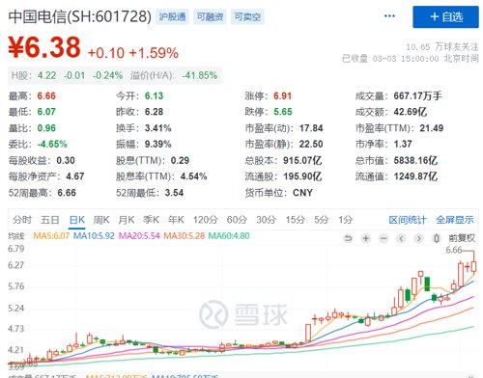Select the 60分 chart tab
483x378 pixels.
coord(237,220)
